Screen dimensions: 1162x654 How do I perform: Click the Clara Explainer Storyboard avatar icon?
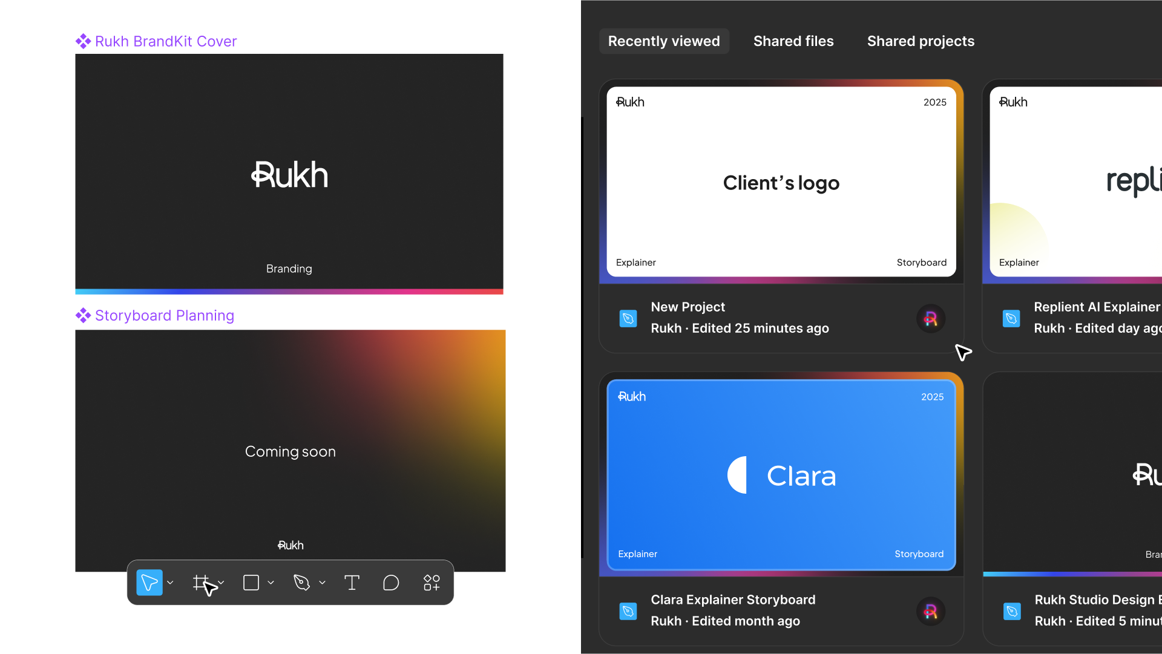point(930,611)
